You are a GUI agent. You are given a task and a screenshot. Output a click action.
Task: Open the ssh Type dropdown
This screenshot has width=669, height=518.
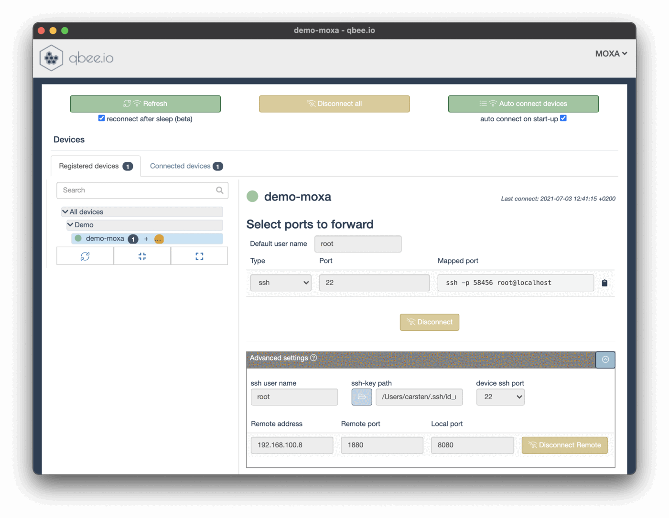tap(281, 283)
